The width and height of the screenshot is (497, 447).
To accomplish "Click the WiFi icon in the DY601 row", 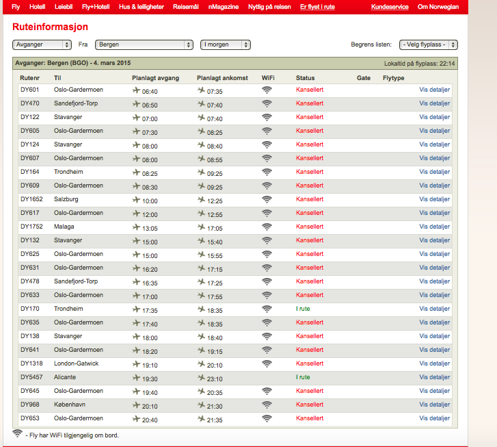I will [267, 90].
